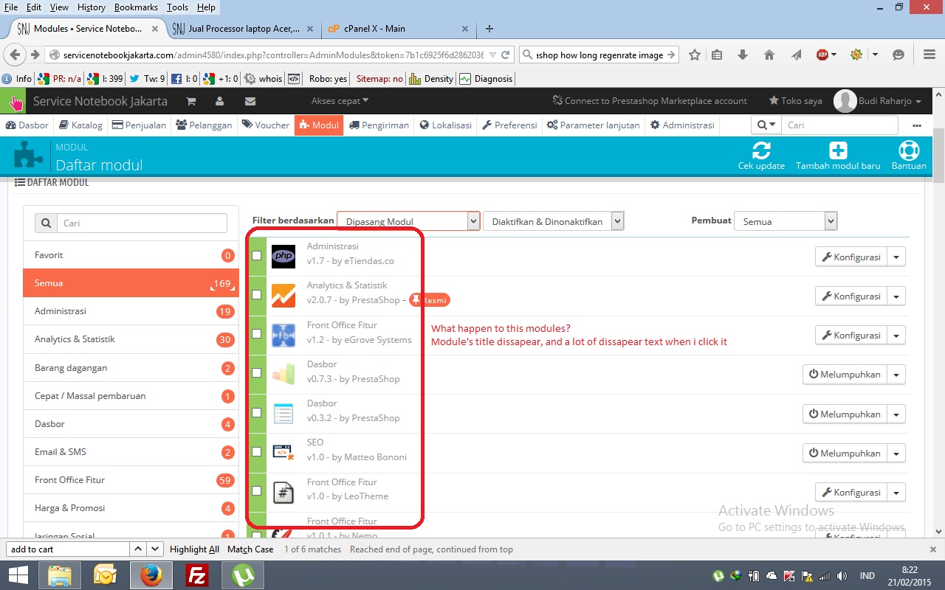Click the SEO module icon by Matteo Bononi
945x590 pixels.
pyautogui.click(x=283, y=452)
